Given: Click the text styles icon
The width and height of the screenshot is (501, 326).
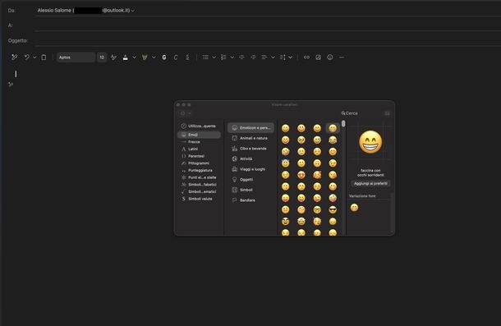Looking at the screenshot, I should coord(113,57).
